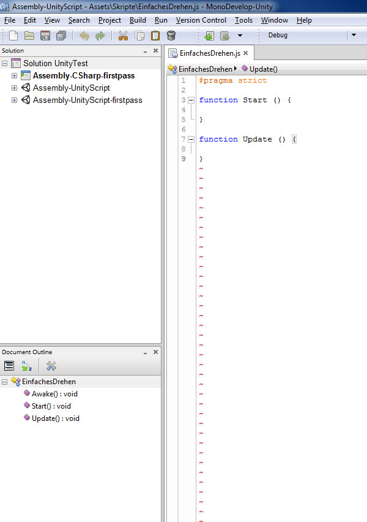Place the cursor on empty line 8

281,149
